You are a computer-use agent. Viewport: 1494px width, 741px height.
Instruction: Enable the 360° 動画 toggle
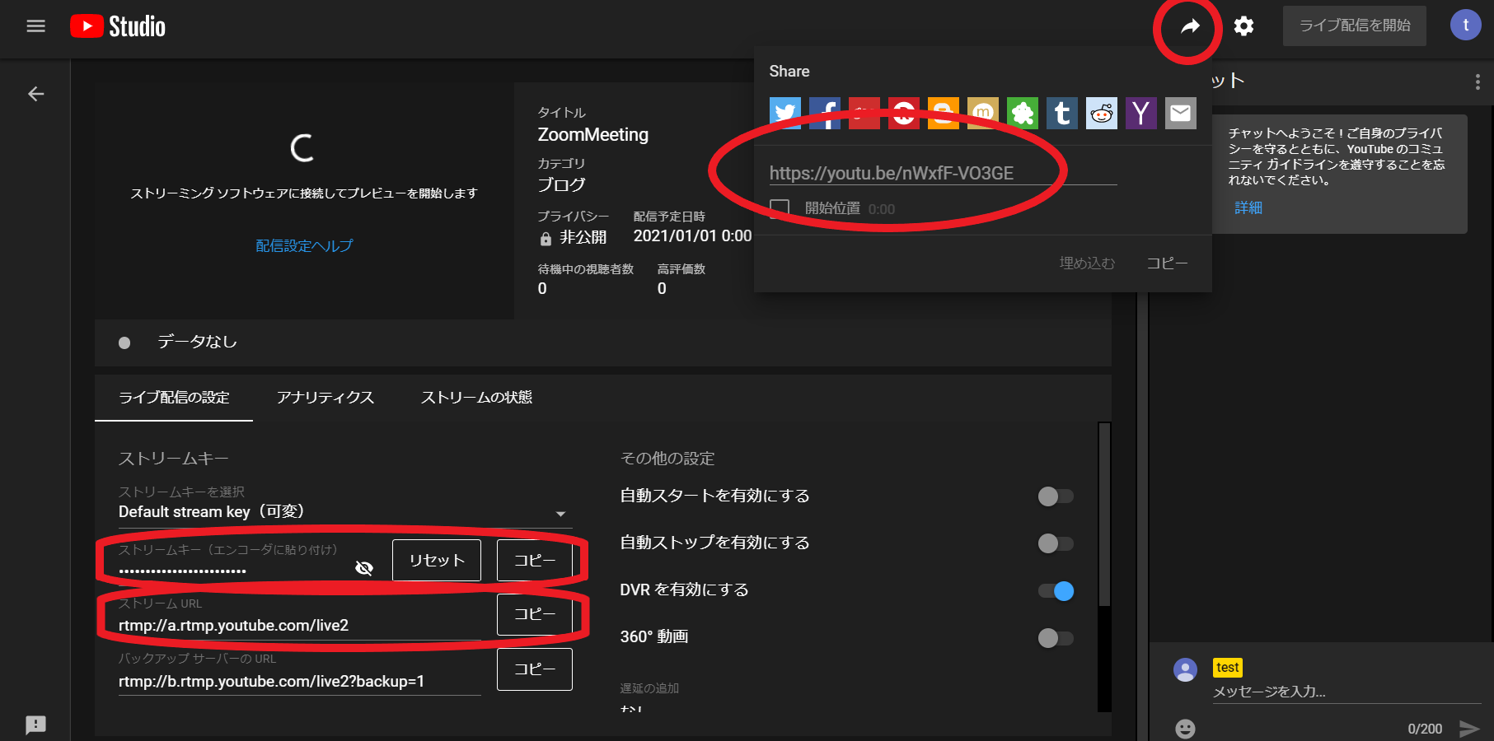point(1056,638)
